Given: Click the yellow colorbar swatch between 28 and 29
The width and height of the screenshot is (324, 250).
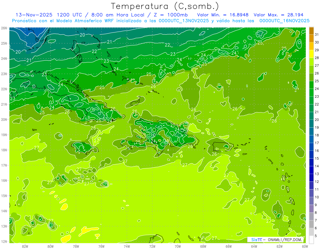Looking at the screenshot, I should pos(311,54).
